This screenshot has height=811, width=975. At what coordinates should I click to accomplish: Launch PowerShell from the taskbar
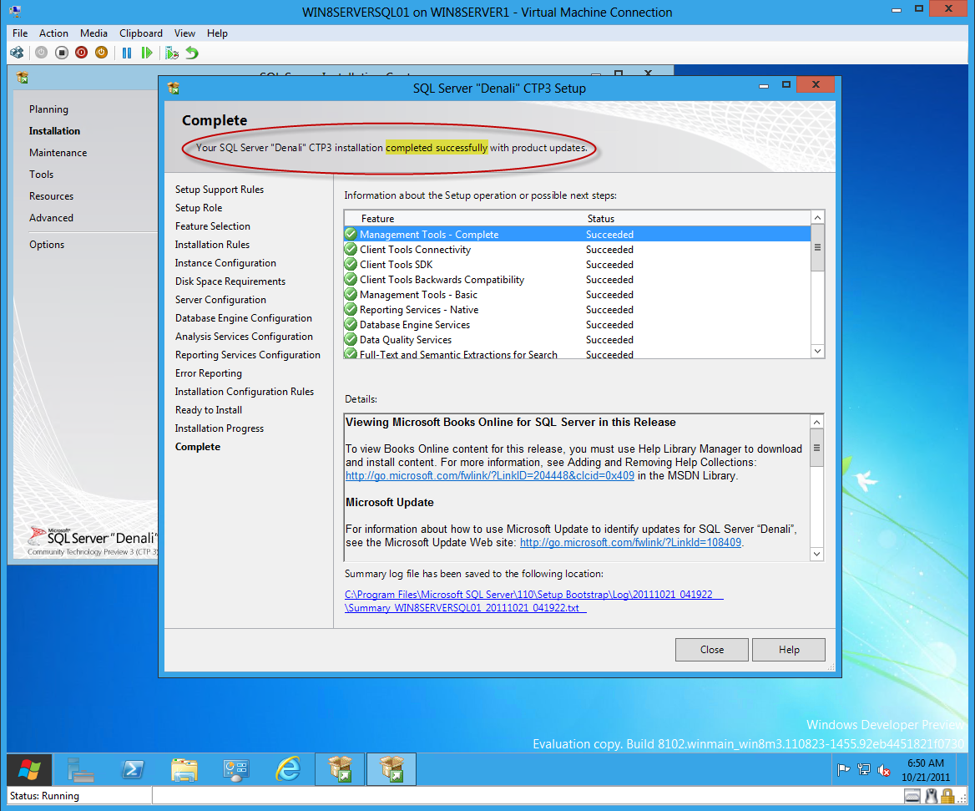(x=133, y=769)
